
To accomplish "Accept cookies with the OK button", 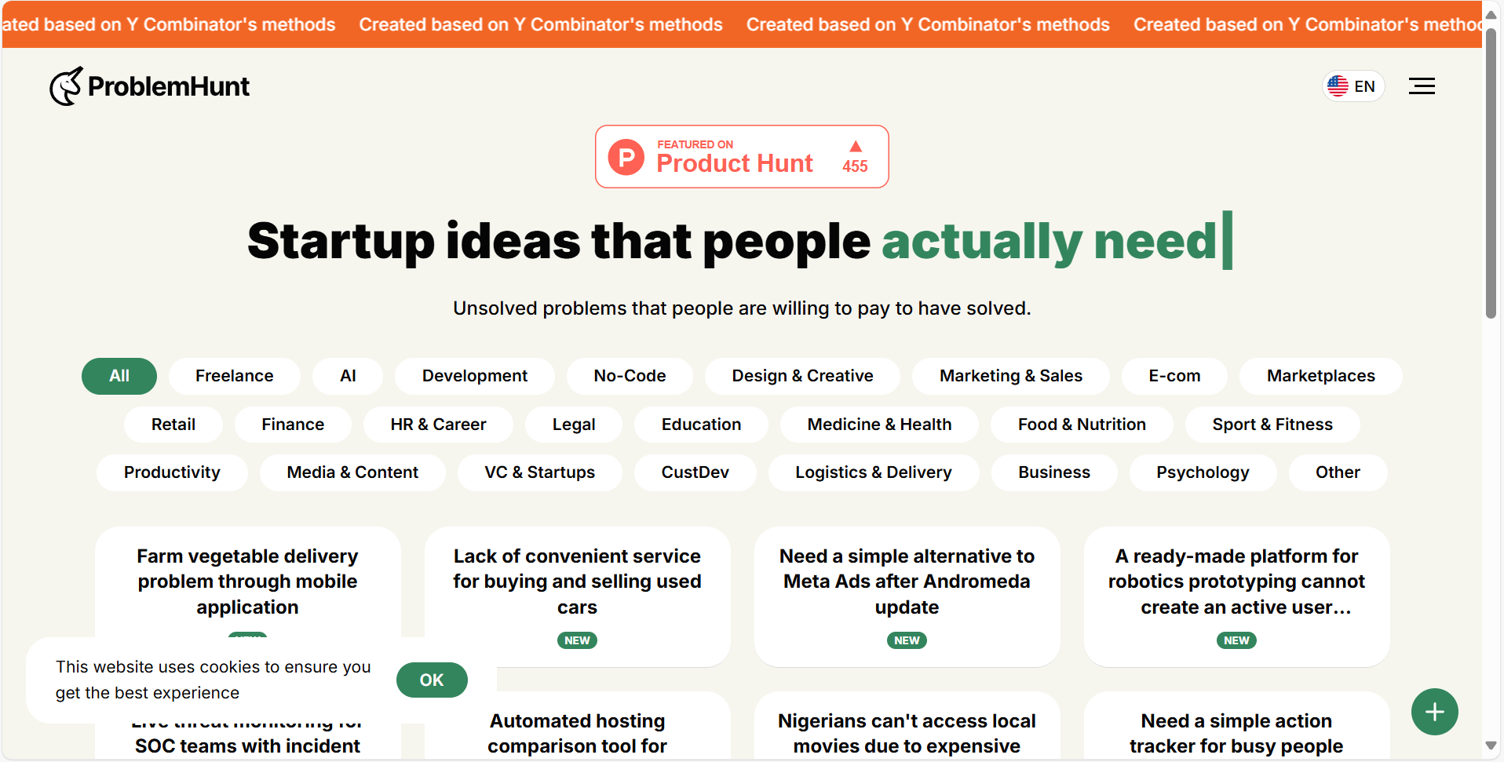I will tap(432, 680).
